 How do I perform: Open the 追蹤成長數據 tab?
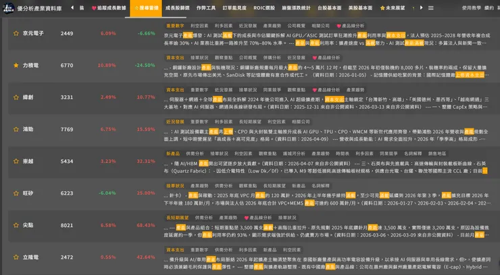tap(109, 8)
